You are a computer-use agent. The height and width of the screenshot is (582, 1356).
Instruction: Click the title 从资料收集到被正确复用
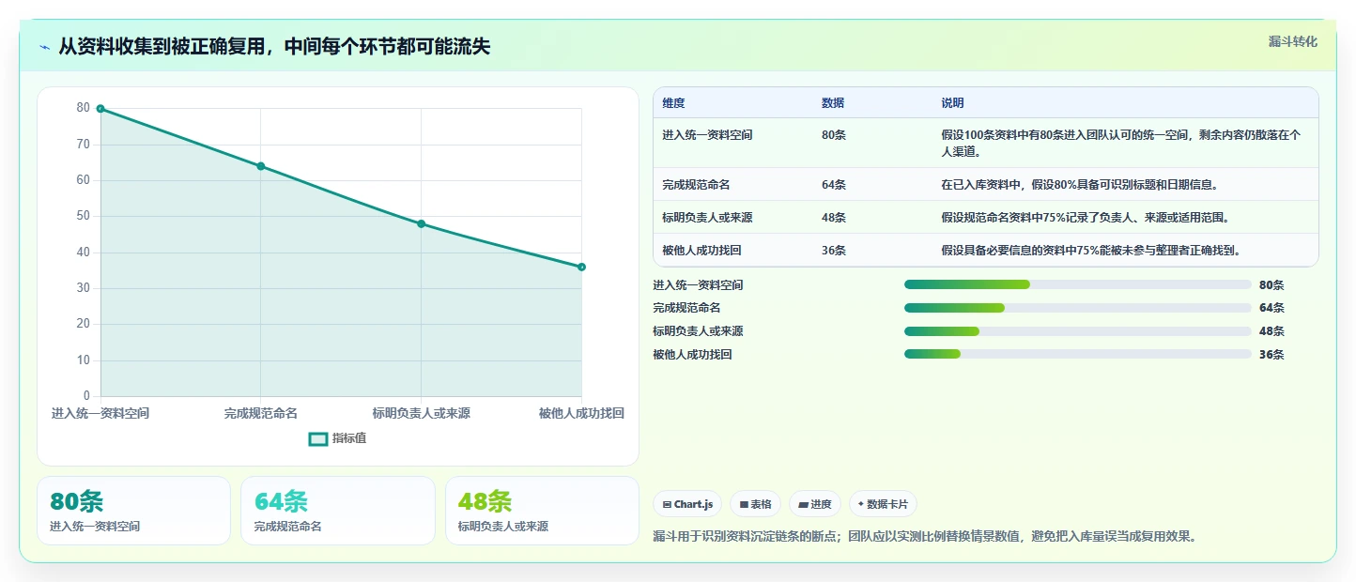(274, 47)
